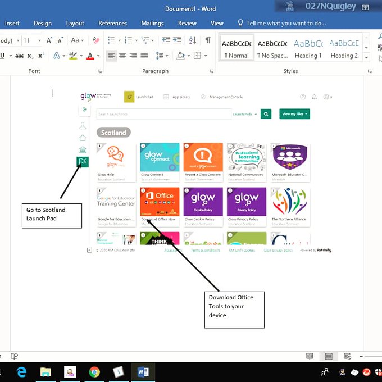Viewport: 382px width, 382px height.
Task: Open line and paragraph spacing
Action: (160, 56)
